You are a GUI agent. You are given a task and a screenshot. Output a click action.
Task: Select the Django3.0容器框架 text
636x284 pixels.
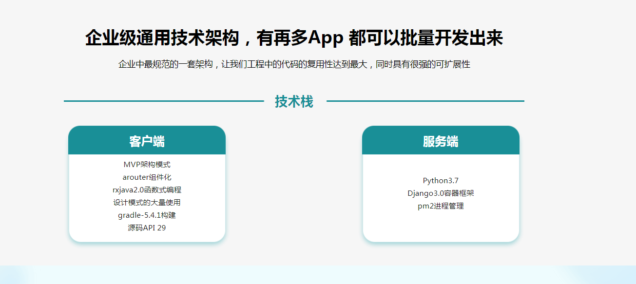click(441, 193)
